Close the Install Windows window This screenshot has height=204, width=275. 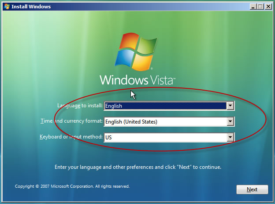pos(268,7)
